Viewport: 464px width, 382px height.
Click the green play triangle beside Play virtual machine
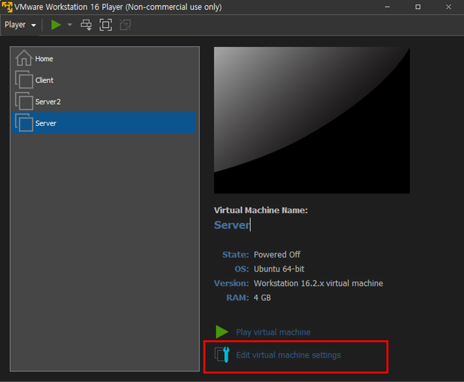click(x=222, y=332)
